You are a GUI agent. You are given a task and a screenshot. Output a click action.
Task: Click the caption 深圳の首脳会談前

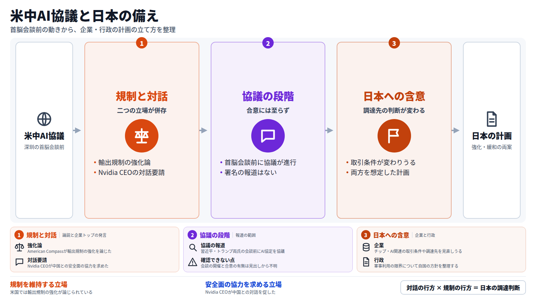(x=44, y=147)
